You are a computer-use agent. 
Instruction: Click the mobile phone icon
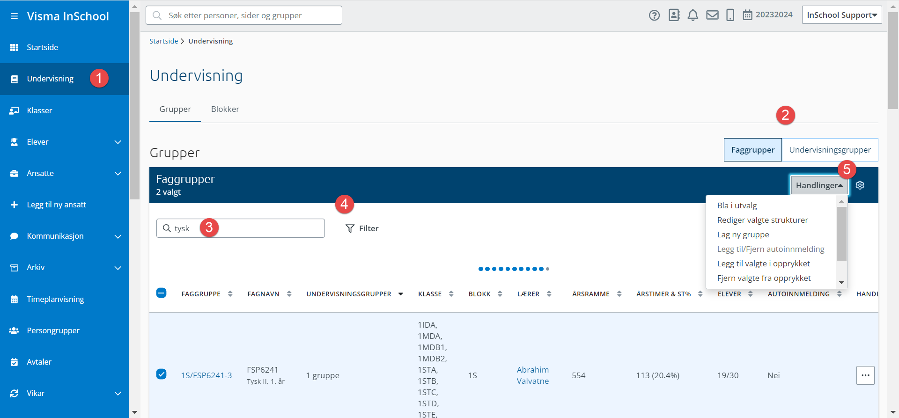point(730,15)
